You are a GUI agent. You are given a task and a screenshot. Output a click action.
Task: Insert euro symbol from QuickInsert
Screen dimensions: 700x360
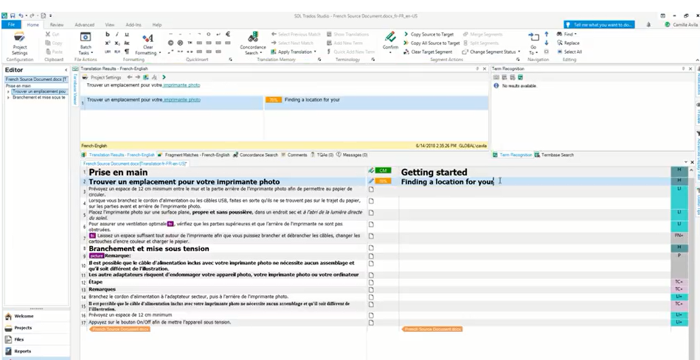(x=228, y=34)
